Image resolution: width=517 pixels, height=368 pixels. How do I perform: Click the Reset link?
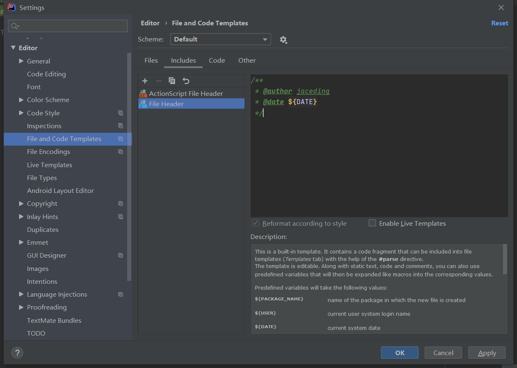[x=500, y=23]
